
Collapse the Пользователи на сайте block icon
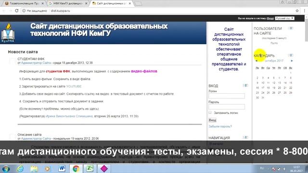point(291,28)
